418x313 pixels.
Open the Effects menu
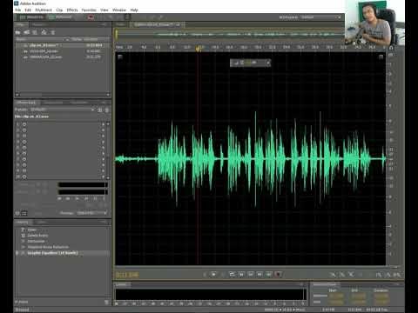point(72,10)
